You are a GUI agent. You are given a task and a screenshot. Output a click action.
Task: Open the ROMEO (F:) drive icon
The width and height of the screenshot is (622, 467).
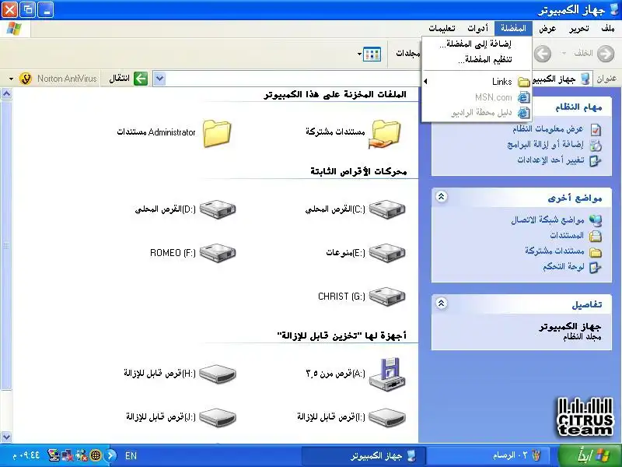pos(217,253)
